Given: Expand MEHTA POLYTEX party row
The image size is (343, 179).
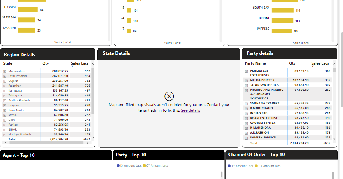Looking at the screenshot, I should 246,80.
